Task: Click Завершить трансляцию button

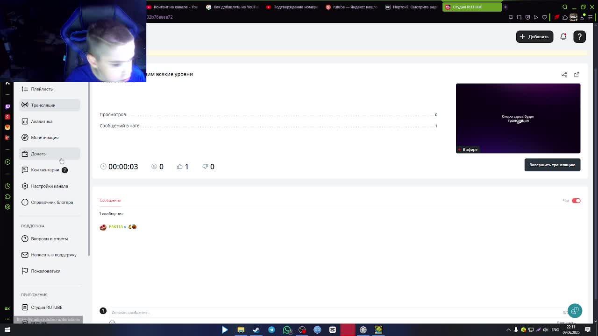Action: (x=552, y=165)
